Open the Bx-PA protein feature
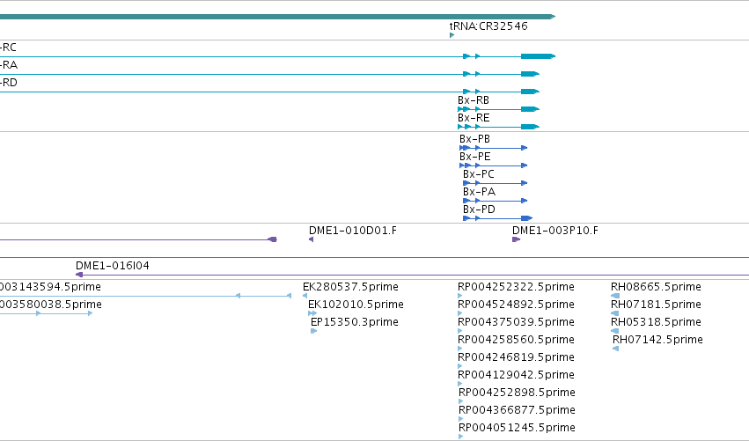 click(479, 192)
